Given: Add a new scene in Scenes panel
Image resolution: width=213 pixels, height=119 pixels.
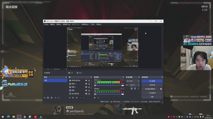Looking at the screenshot, I should pos(45,98).
